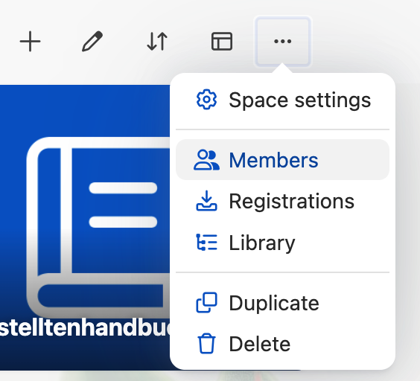Close the three-dots more options menu
This screenshot has width=420, height=381.
(282, 41)
